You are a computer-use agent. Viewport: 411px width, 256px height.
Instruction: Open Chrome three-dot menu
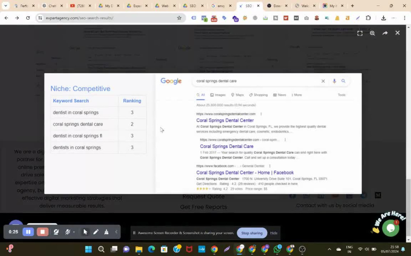[x=404, y=18]
